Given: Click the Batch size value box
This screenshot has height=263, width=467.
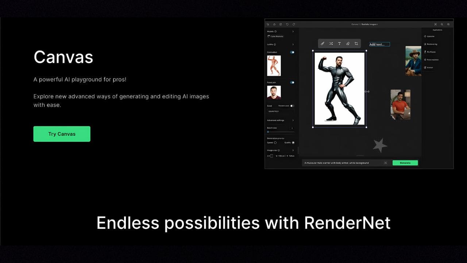Looking at the screenshot, I should click(x=292, y=128).
